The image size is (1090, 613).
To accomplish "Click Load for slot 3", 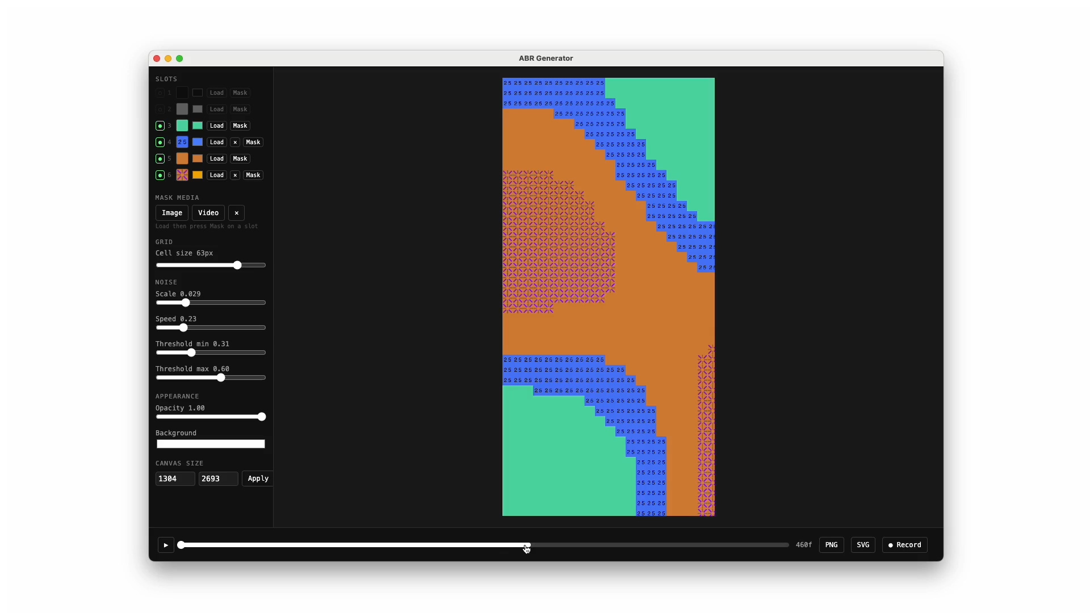I will 217,126.
